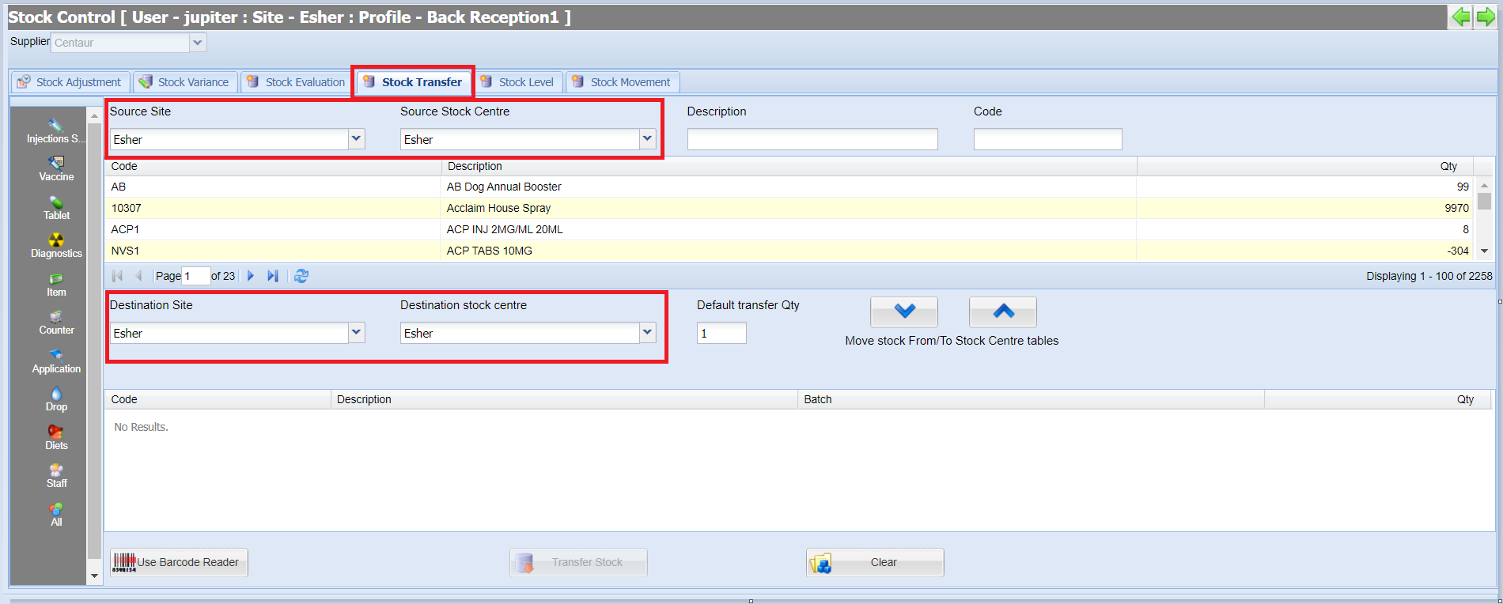This screenshot has height=604, width=1503.
Task: Go to first page of stock list
Action: pos(118,276)
